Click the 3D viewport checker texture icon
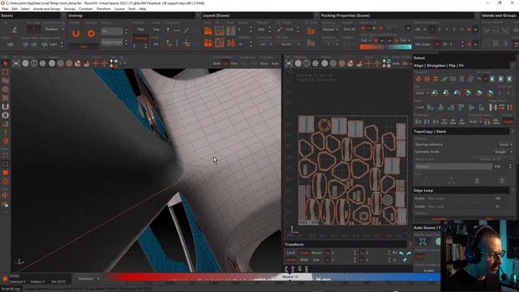 (x=61, y=63)
